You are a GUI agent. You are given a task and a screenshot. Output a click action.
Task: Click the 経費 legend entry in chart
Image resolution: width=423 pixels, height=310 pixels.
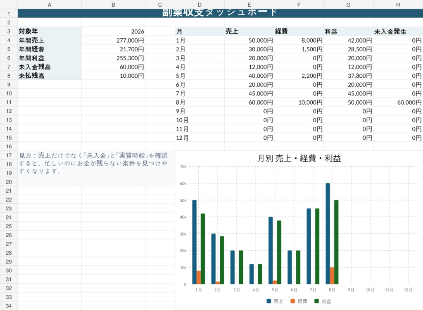pos(299,301)
